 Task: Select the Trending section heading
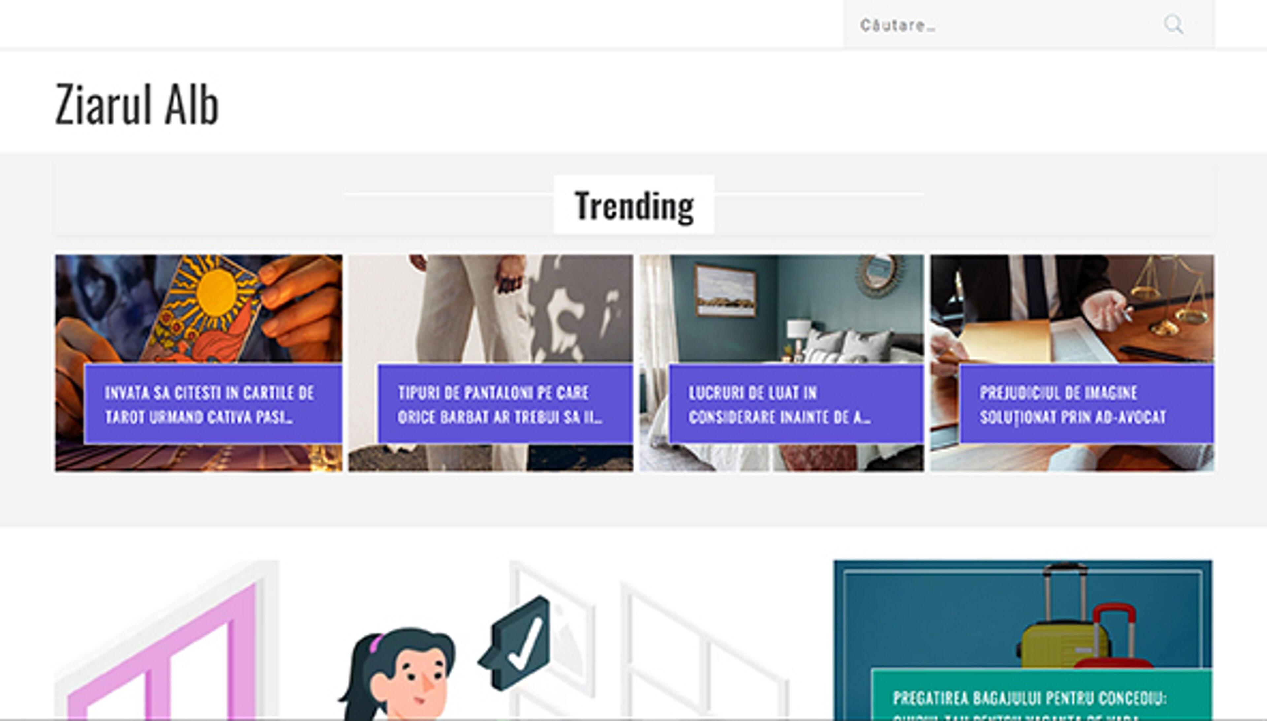pyautogui.click(x=634, y=205)
